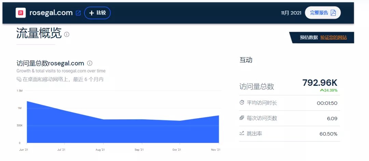Click the 11月 2021 date label

click(x=291, y=13)
